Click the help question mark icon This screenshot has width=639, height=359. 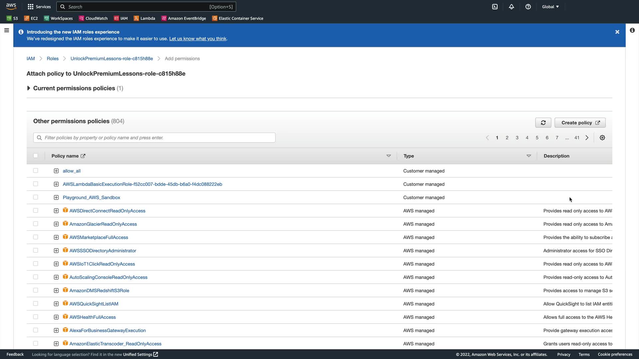pos(528,7)
